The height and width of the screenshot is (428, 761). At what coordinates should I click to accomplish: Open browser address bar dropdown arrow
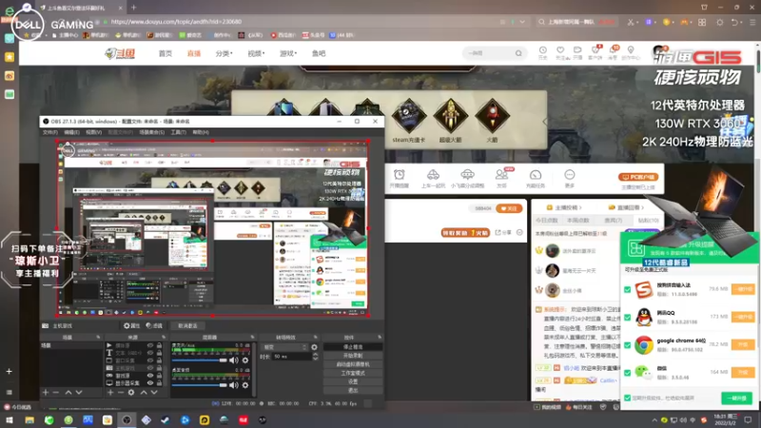522,22
